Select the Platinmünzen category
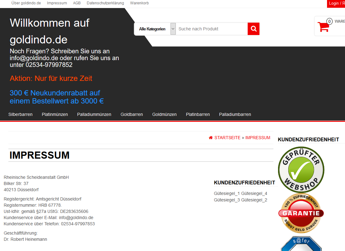Viewport: 345px width, 251px height. pyautogui.click(x=55, y=114)
